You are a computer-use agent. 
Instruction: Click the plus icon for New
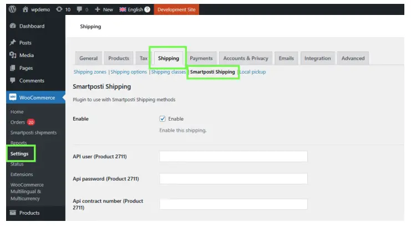pos(98,9)
